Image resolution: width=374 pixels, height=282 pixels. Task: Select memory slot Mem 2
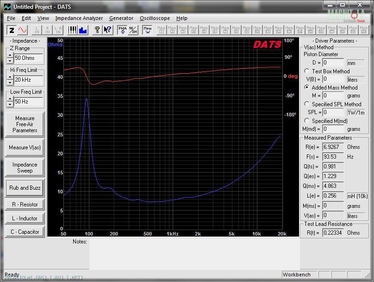172,30
